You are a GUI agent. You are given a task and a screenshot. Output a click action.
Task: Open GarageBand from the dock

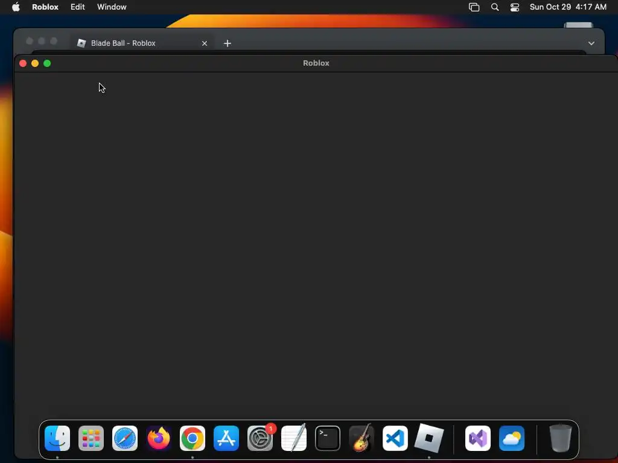pos(362,438)
